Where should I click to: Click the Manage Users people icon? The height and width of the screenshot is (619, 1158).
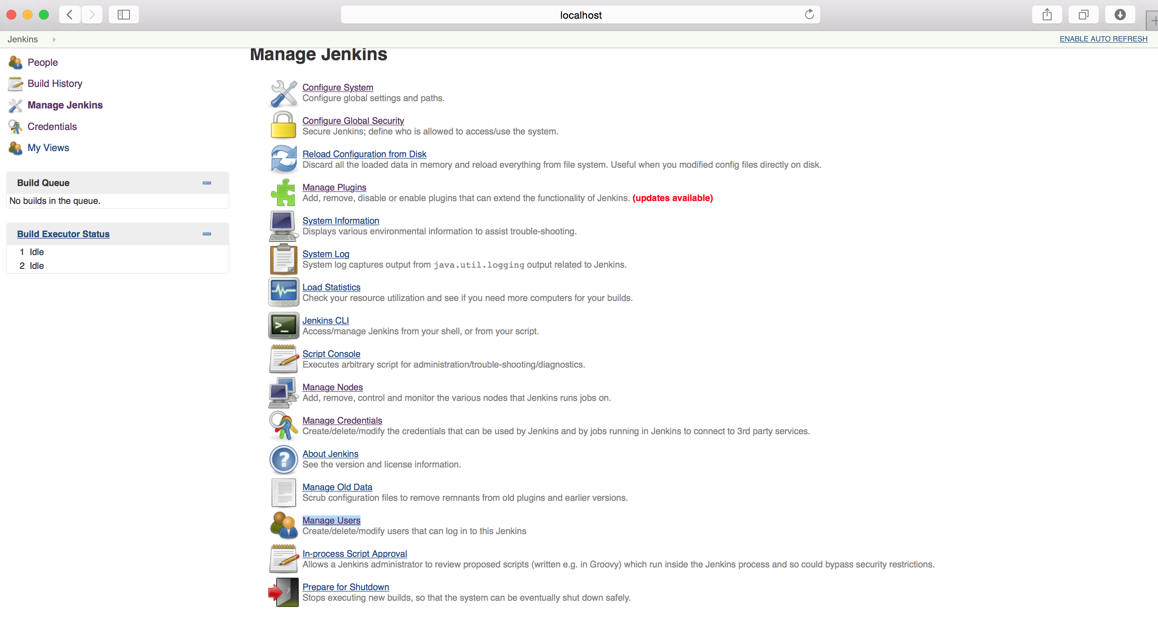284,525
